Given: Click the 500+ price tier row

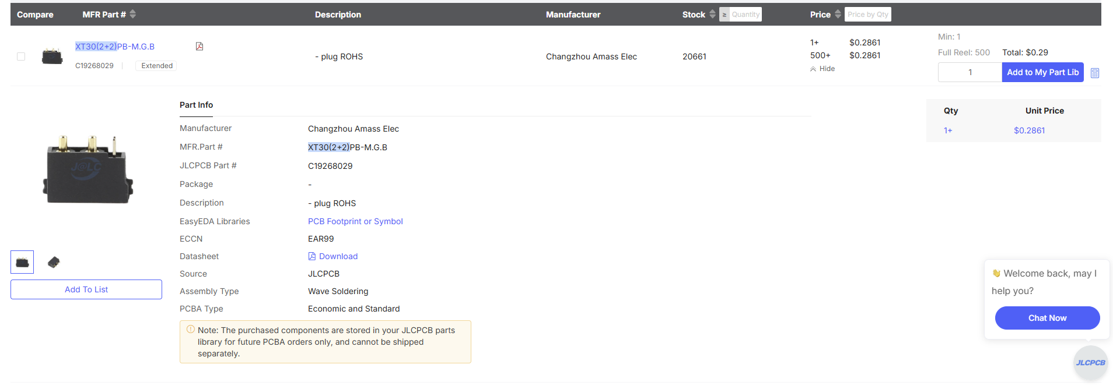Looking at the screenshot, I should pyautogui.click(x=845, y=55).
